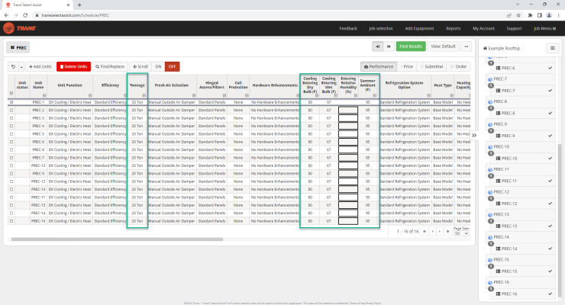
Task: Go to the first page in the pager
Action: click(425, 231)
